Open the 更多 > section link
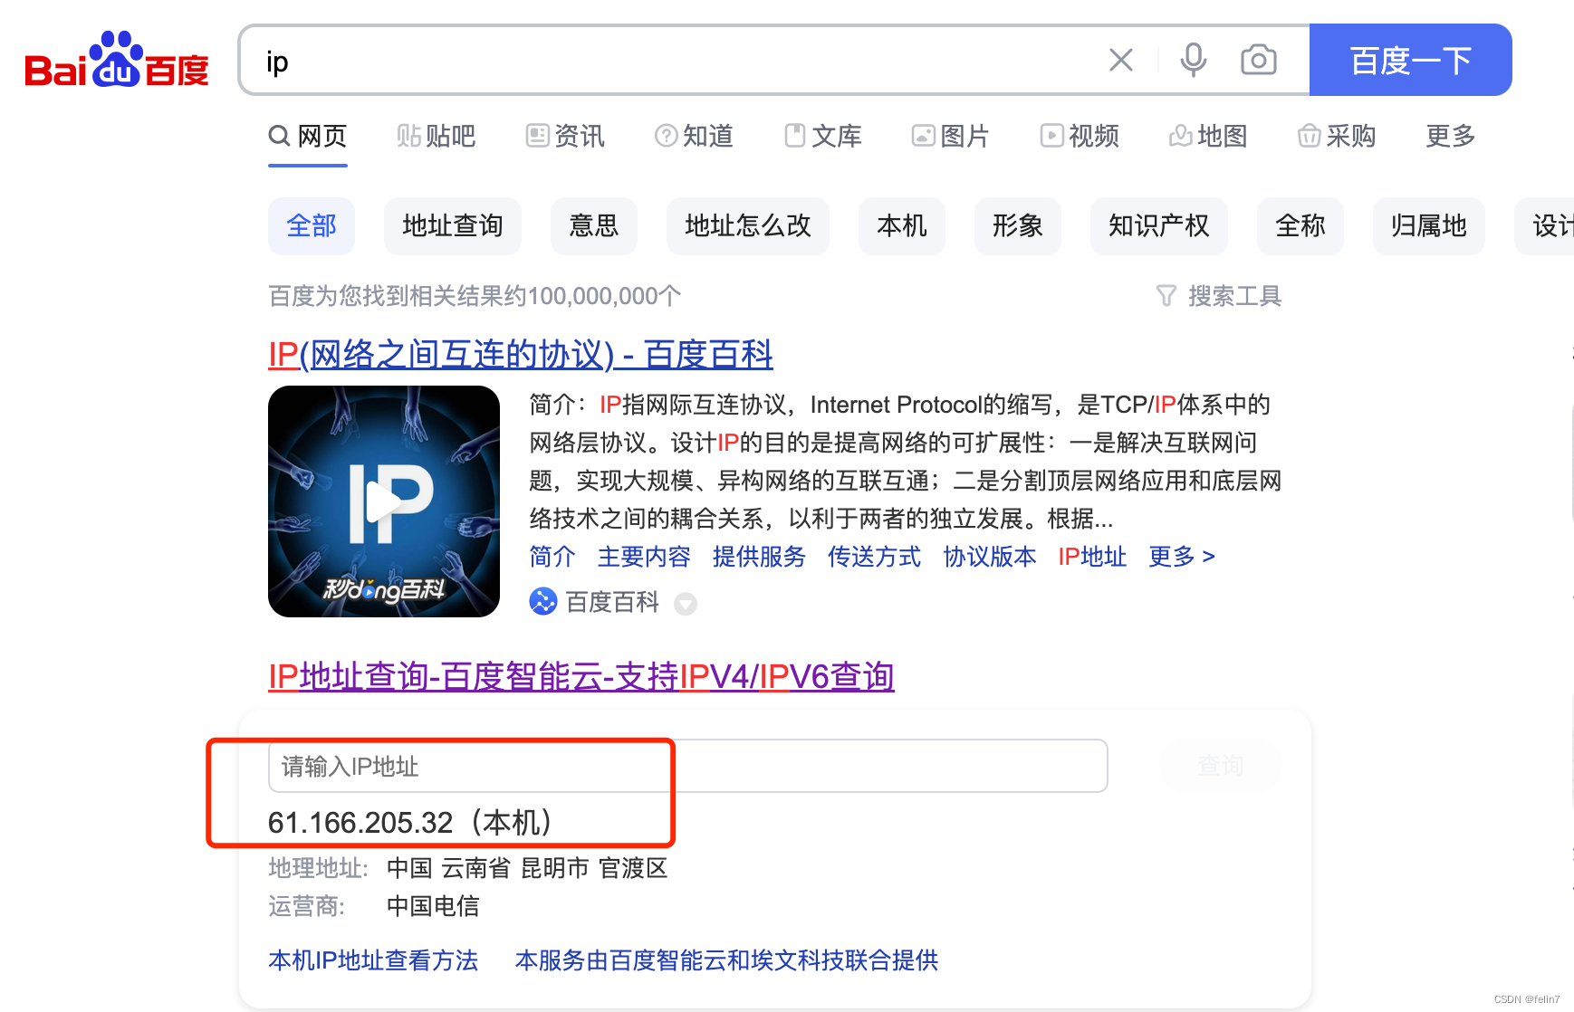The image size is (1574, 1012). [x=1182, y=557]
